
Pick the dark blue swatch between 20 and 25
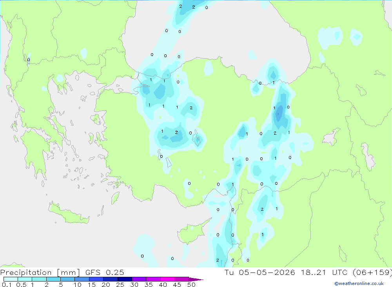[x=111, y=279]
